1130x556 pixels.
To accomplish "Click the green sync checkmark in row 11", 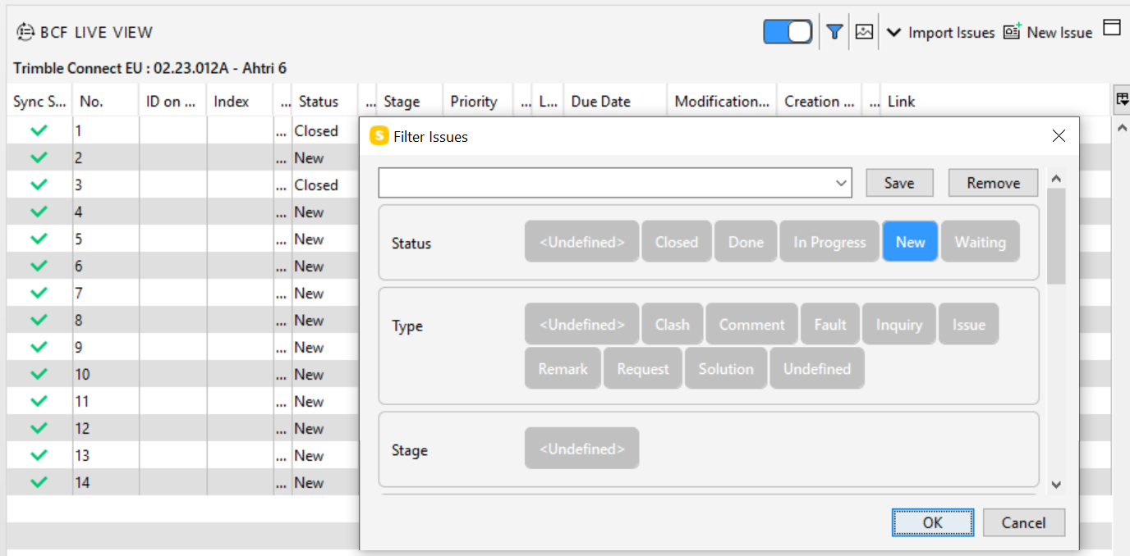I will [x=39, y=401].
